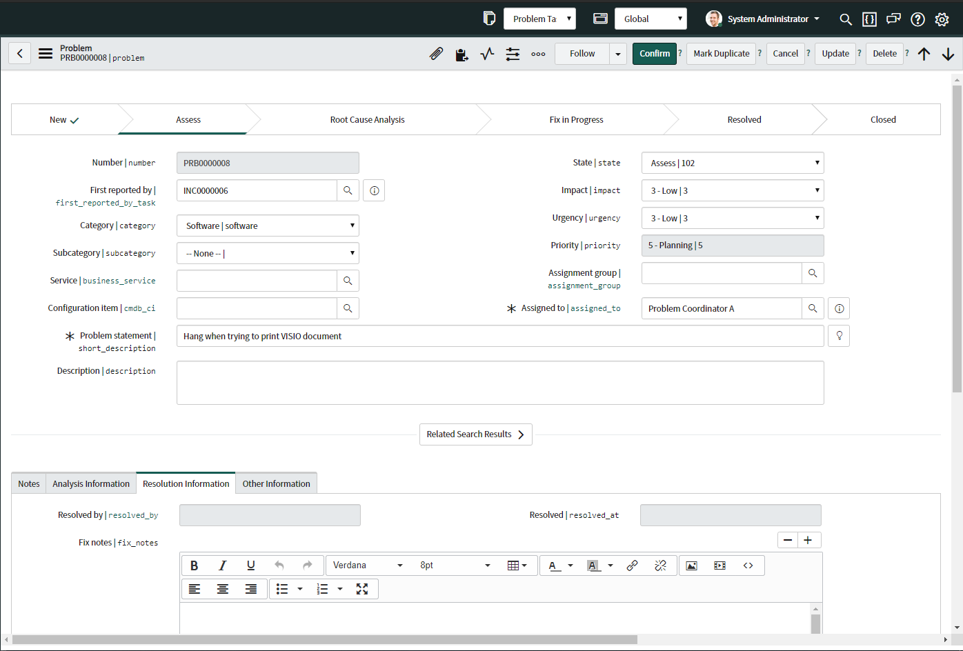Go to next record arrow
This screenshot has width=963, height=651.
pos(949,54)
